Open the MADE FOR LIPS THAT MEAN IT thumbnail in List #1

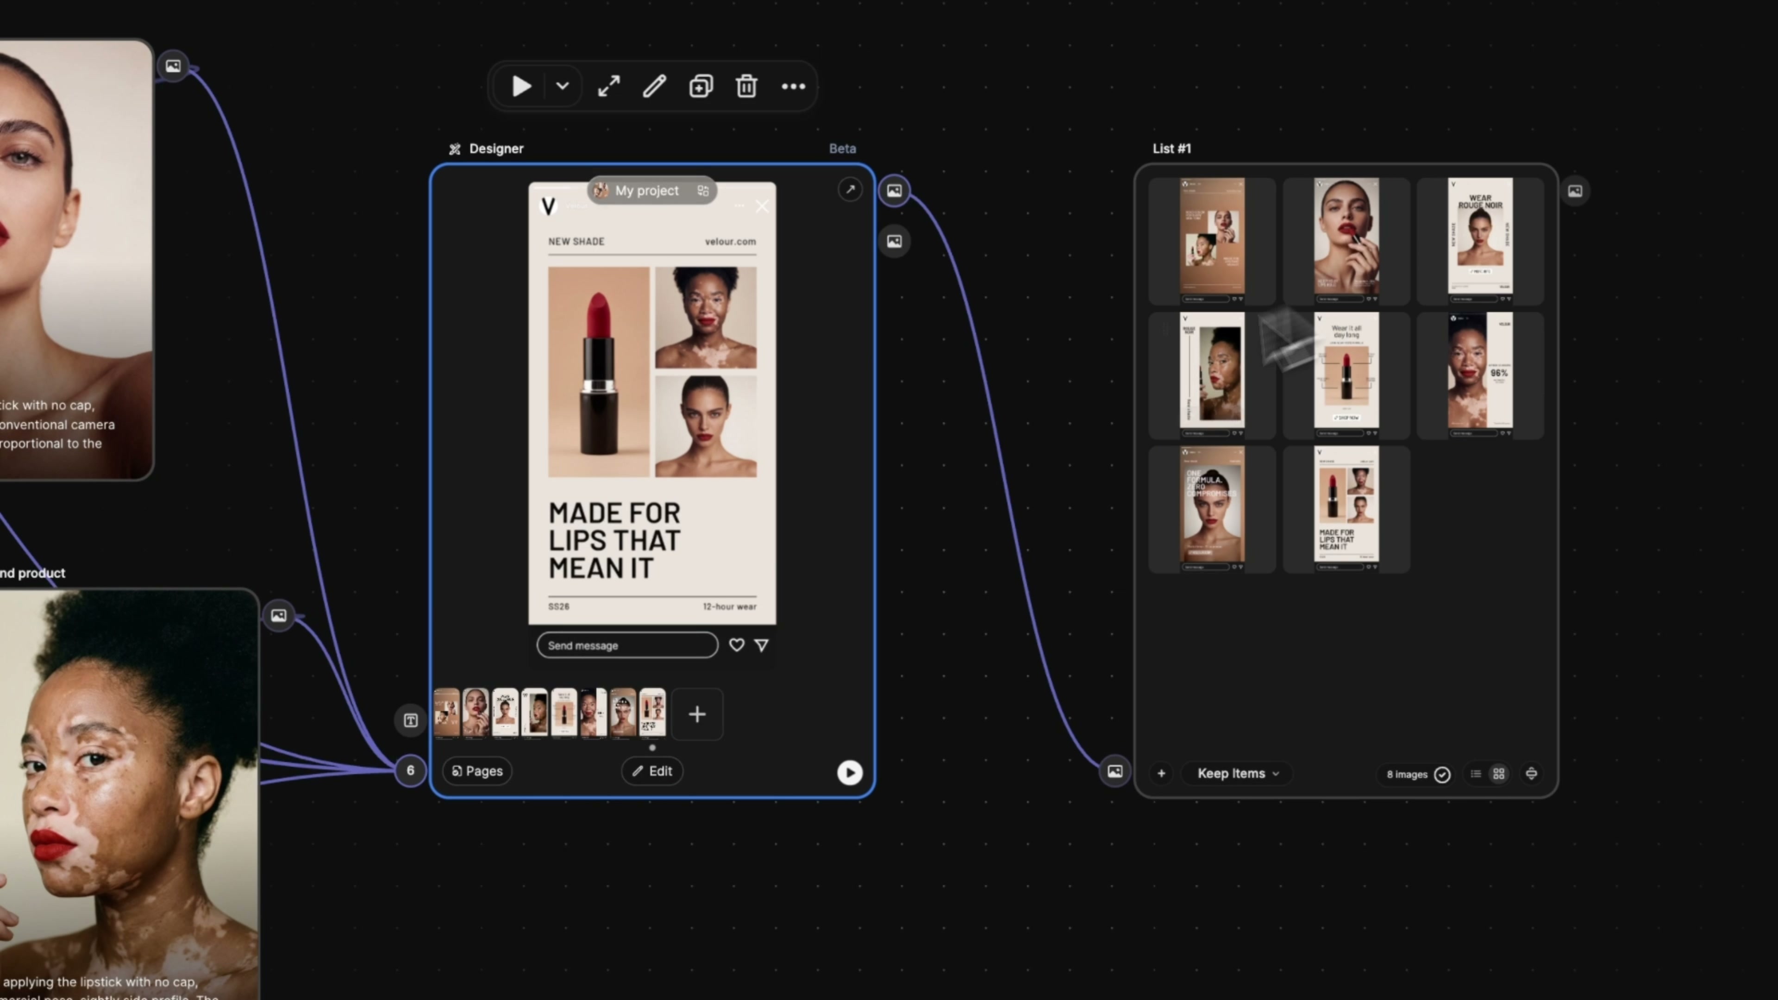click(x=1346, y=509)
